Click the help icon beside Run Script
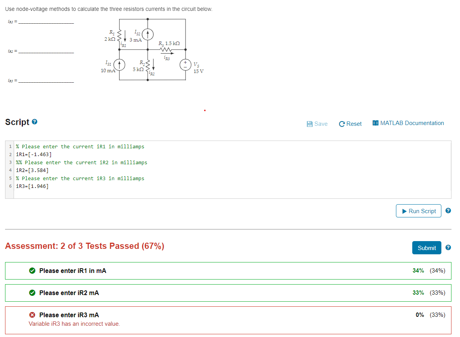The image size is (460, 337). [x=448, y=211]
